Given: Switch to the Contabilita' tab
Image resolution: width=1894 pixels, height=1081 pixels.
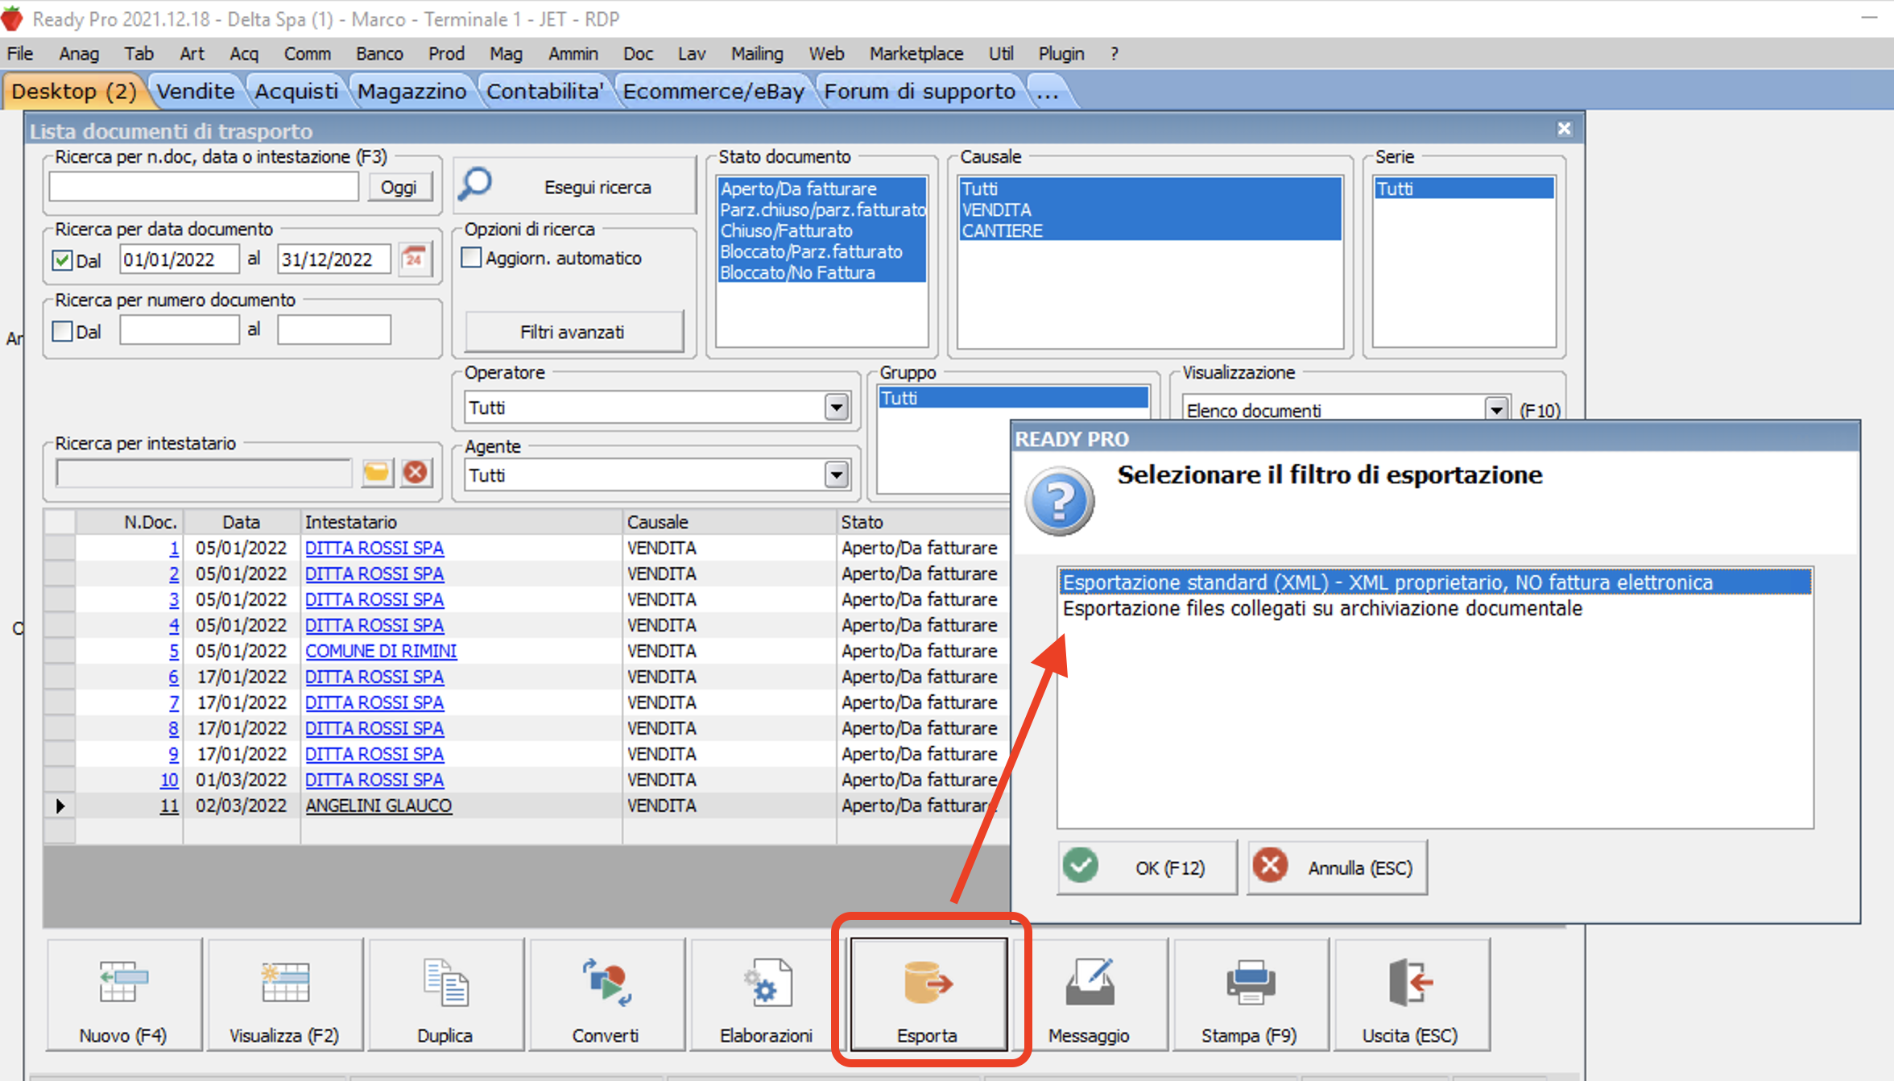Looking at the screenshot, I should point(545,91).
